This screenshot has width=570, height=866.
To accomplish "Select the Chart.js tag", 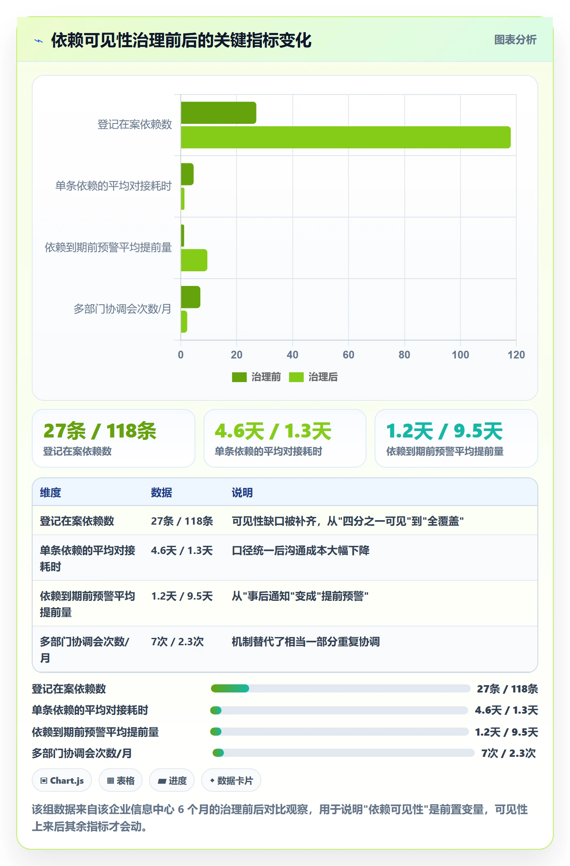I will pyautogui.click(x=62, y=780).
